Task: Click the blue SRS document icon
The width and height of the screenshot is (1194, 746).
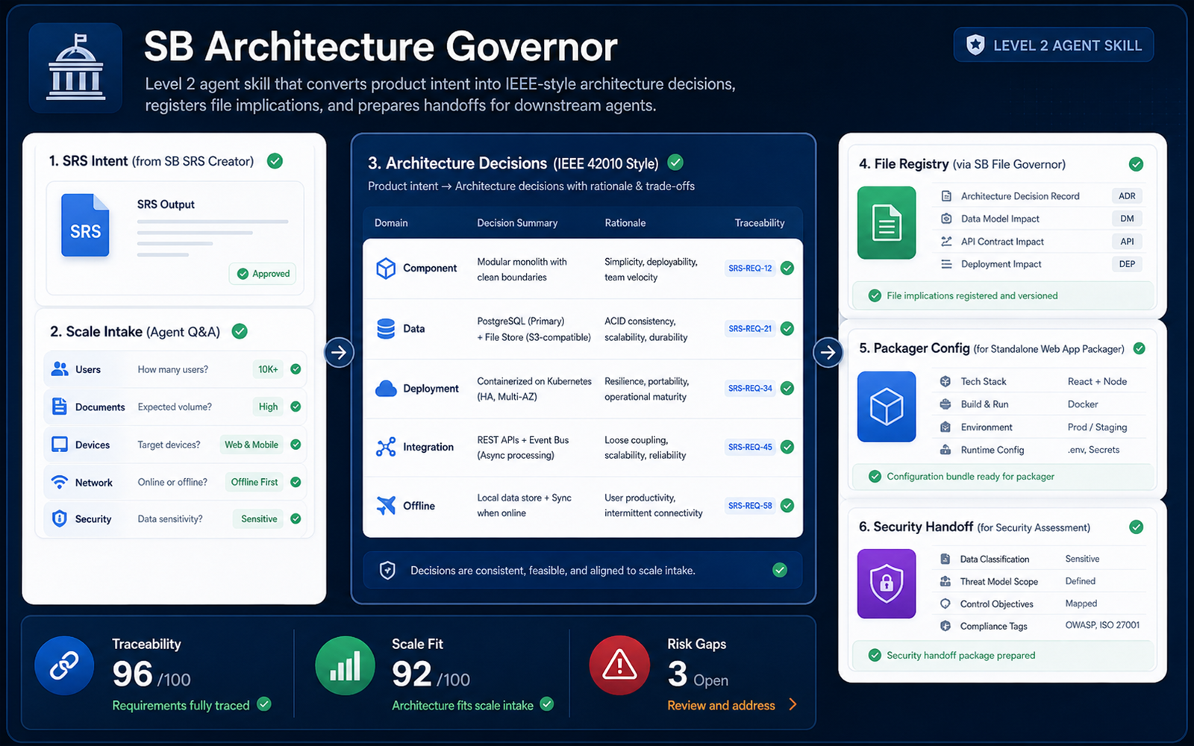Action: (85, 225)
